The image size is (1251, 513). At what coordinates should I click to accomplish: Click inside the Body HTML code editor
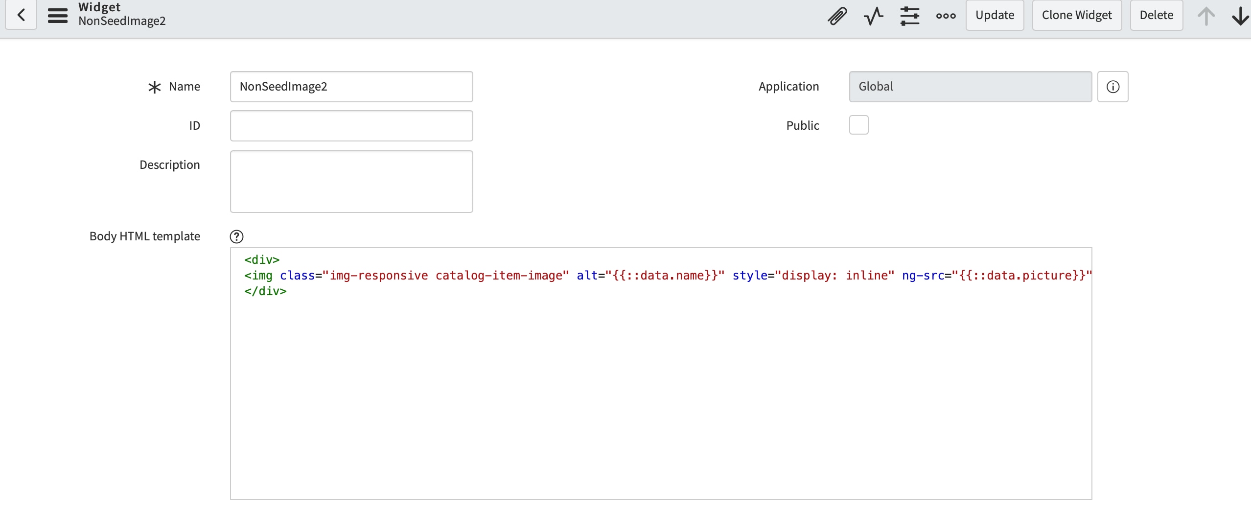point(661,392)
